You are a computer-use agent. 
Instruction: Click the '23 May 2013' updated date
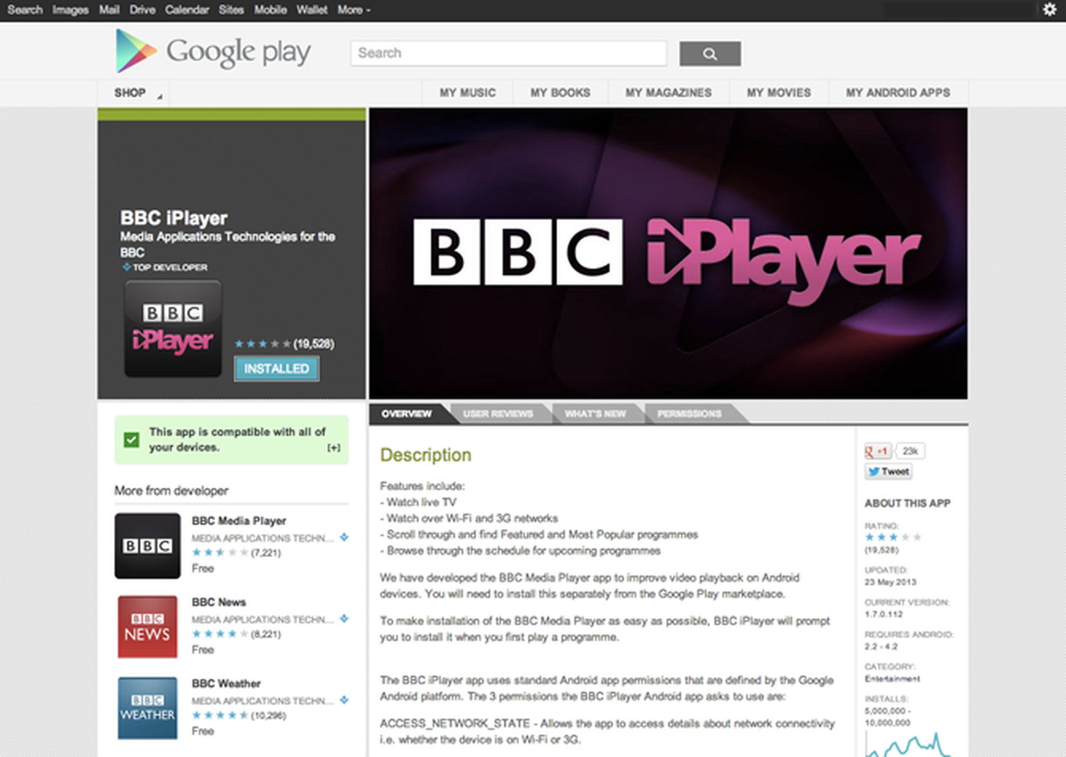point(890,582)
